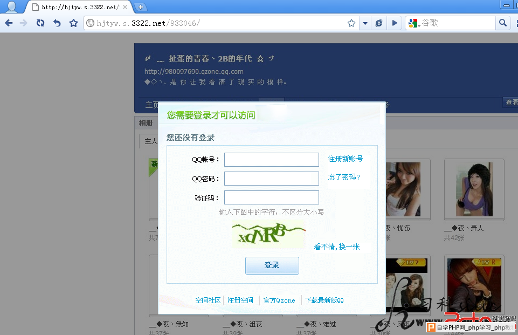Bookmark page using star inside address bar
The height and width of the screenshot is (335, 518).
coord(351,23)
